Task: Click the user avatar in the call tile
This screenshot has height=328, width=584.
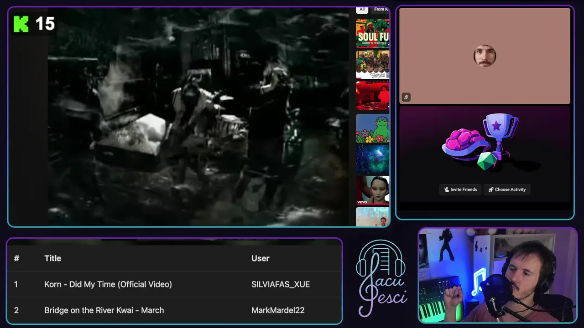Action: pos(485,56)
